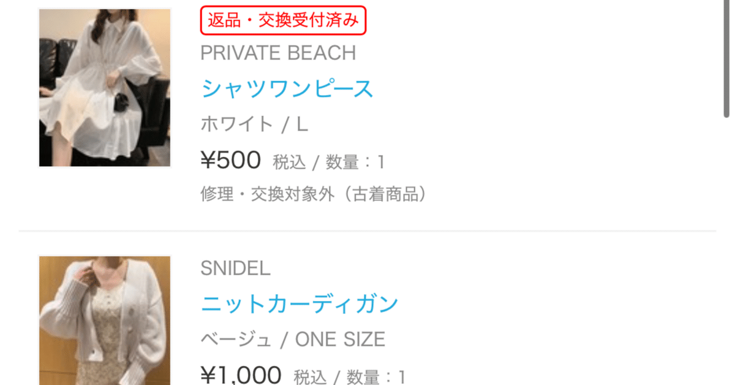Open the ニットカーディガン product link
This screenshot has height=385, width=735.
(x=300, y=303)
